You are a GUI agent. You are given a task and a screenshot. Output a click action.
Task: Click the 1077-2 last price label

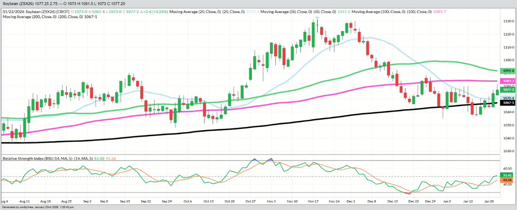click(x=509, y=89)
